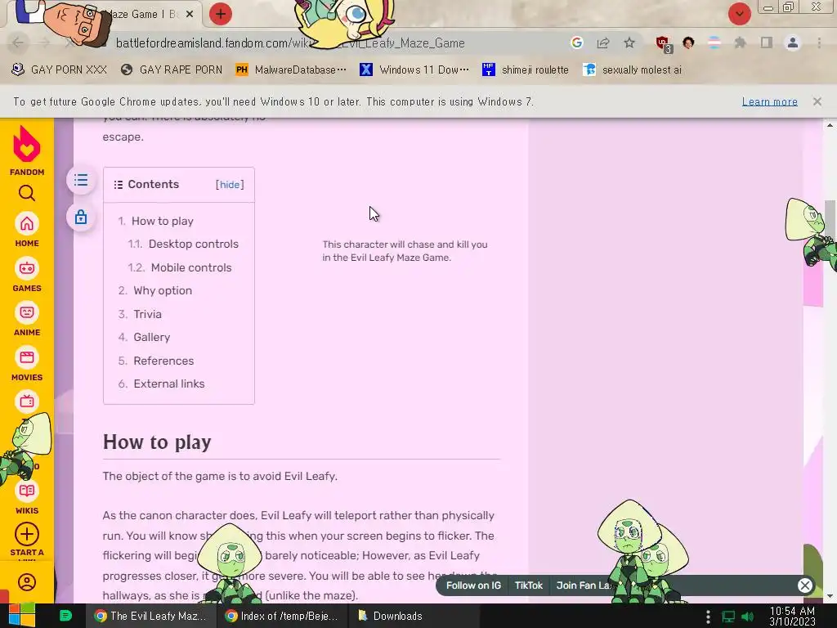
Task: Show hidden system tray icons
Action: [708, 617]
